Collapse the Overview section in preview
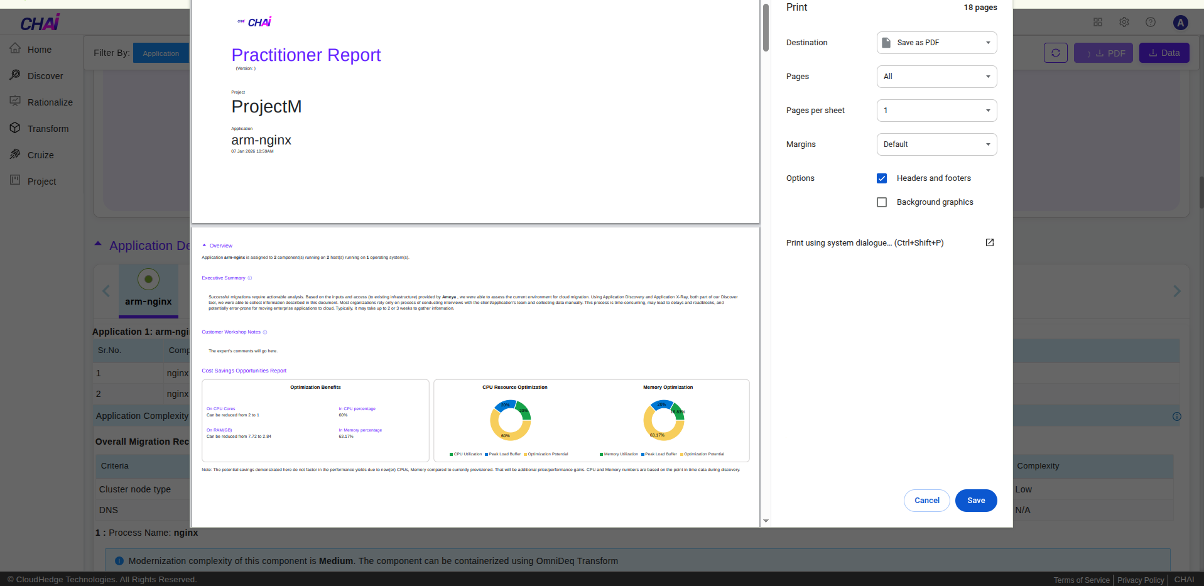 click(x=204, y=246)
